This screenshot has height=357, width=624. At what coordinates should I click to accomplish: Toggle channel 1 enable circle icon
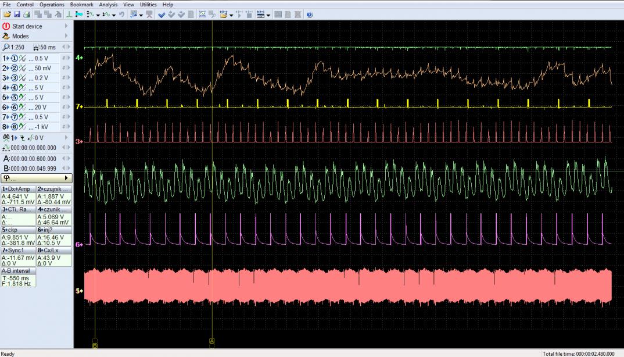13,58
